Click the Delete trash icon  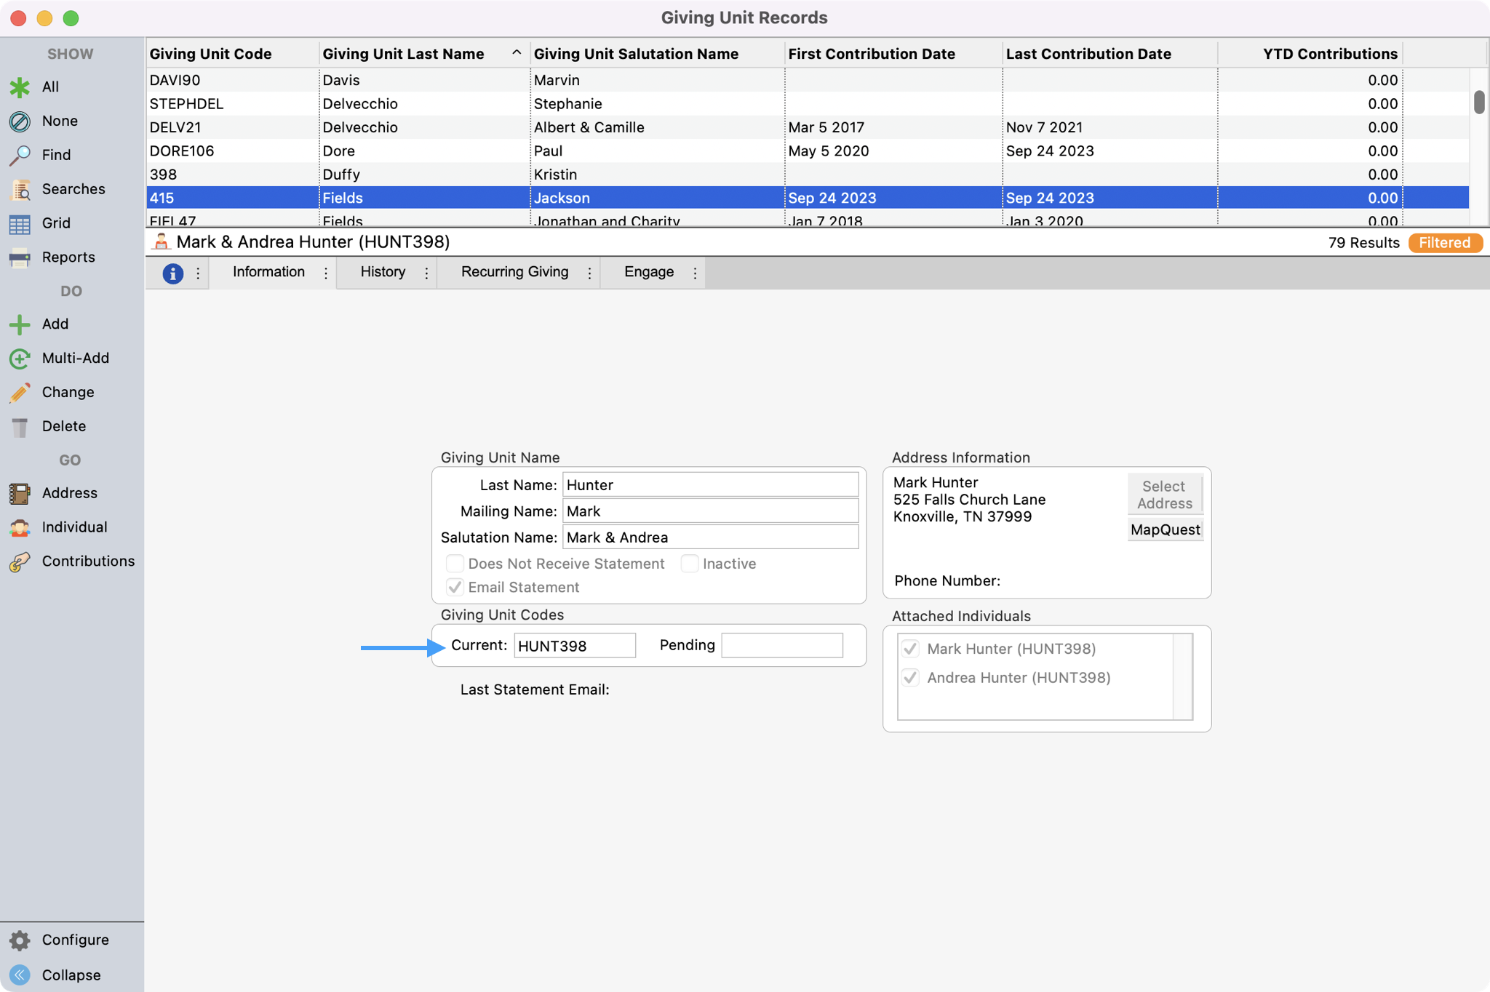click(20, 427)
